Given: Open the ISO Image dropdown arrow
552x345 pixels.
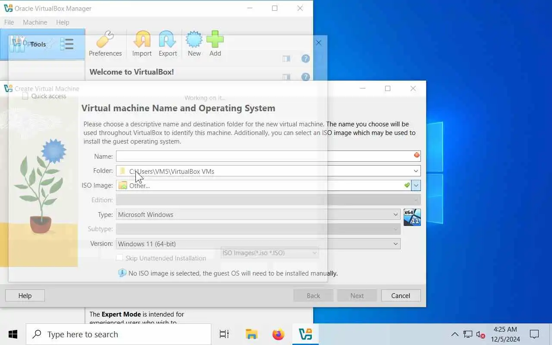Looking at the screenshot, I should [416, 185].
